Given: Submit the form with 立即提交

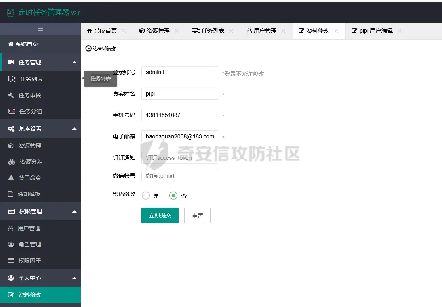Looking at the screenshot, I should click(160, 215).
